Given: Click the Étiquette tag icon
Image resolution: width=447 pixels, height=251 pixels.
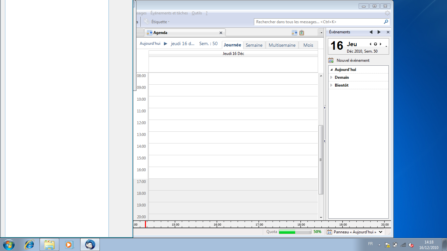Looking at the screenshot, I should coord(147,22).
